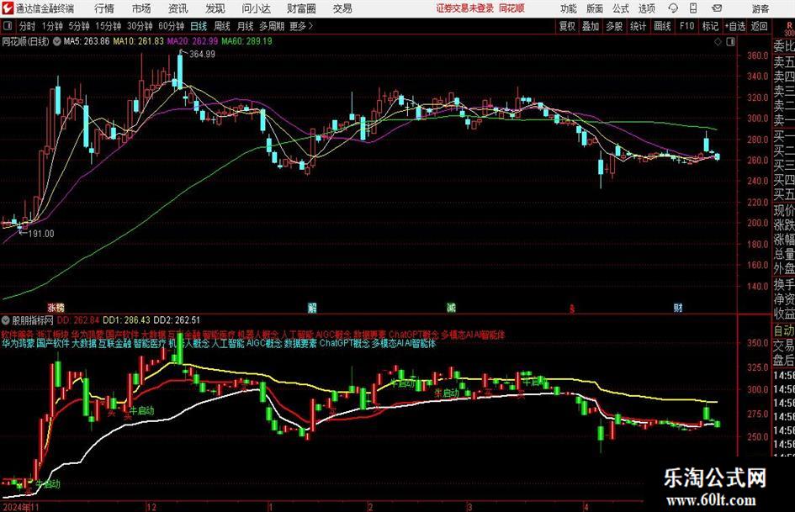The width and height of the screenshot is (795, 512).
Task: Open the 行情 menu
Action: (x=104, y=8)
